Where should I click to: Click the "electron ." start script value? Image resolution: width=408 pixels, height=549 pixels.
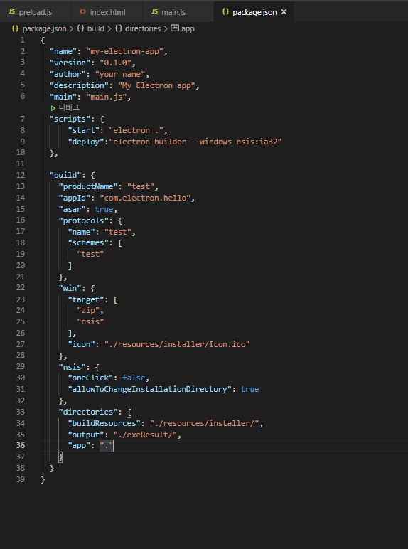point(136,130)
